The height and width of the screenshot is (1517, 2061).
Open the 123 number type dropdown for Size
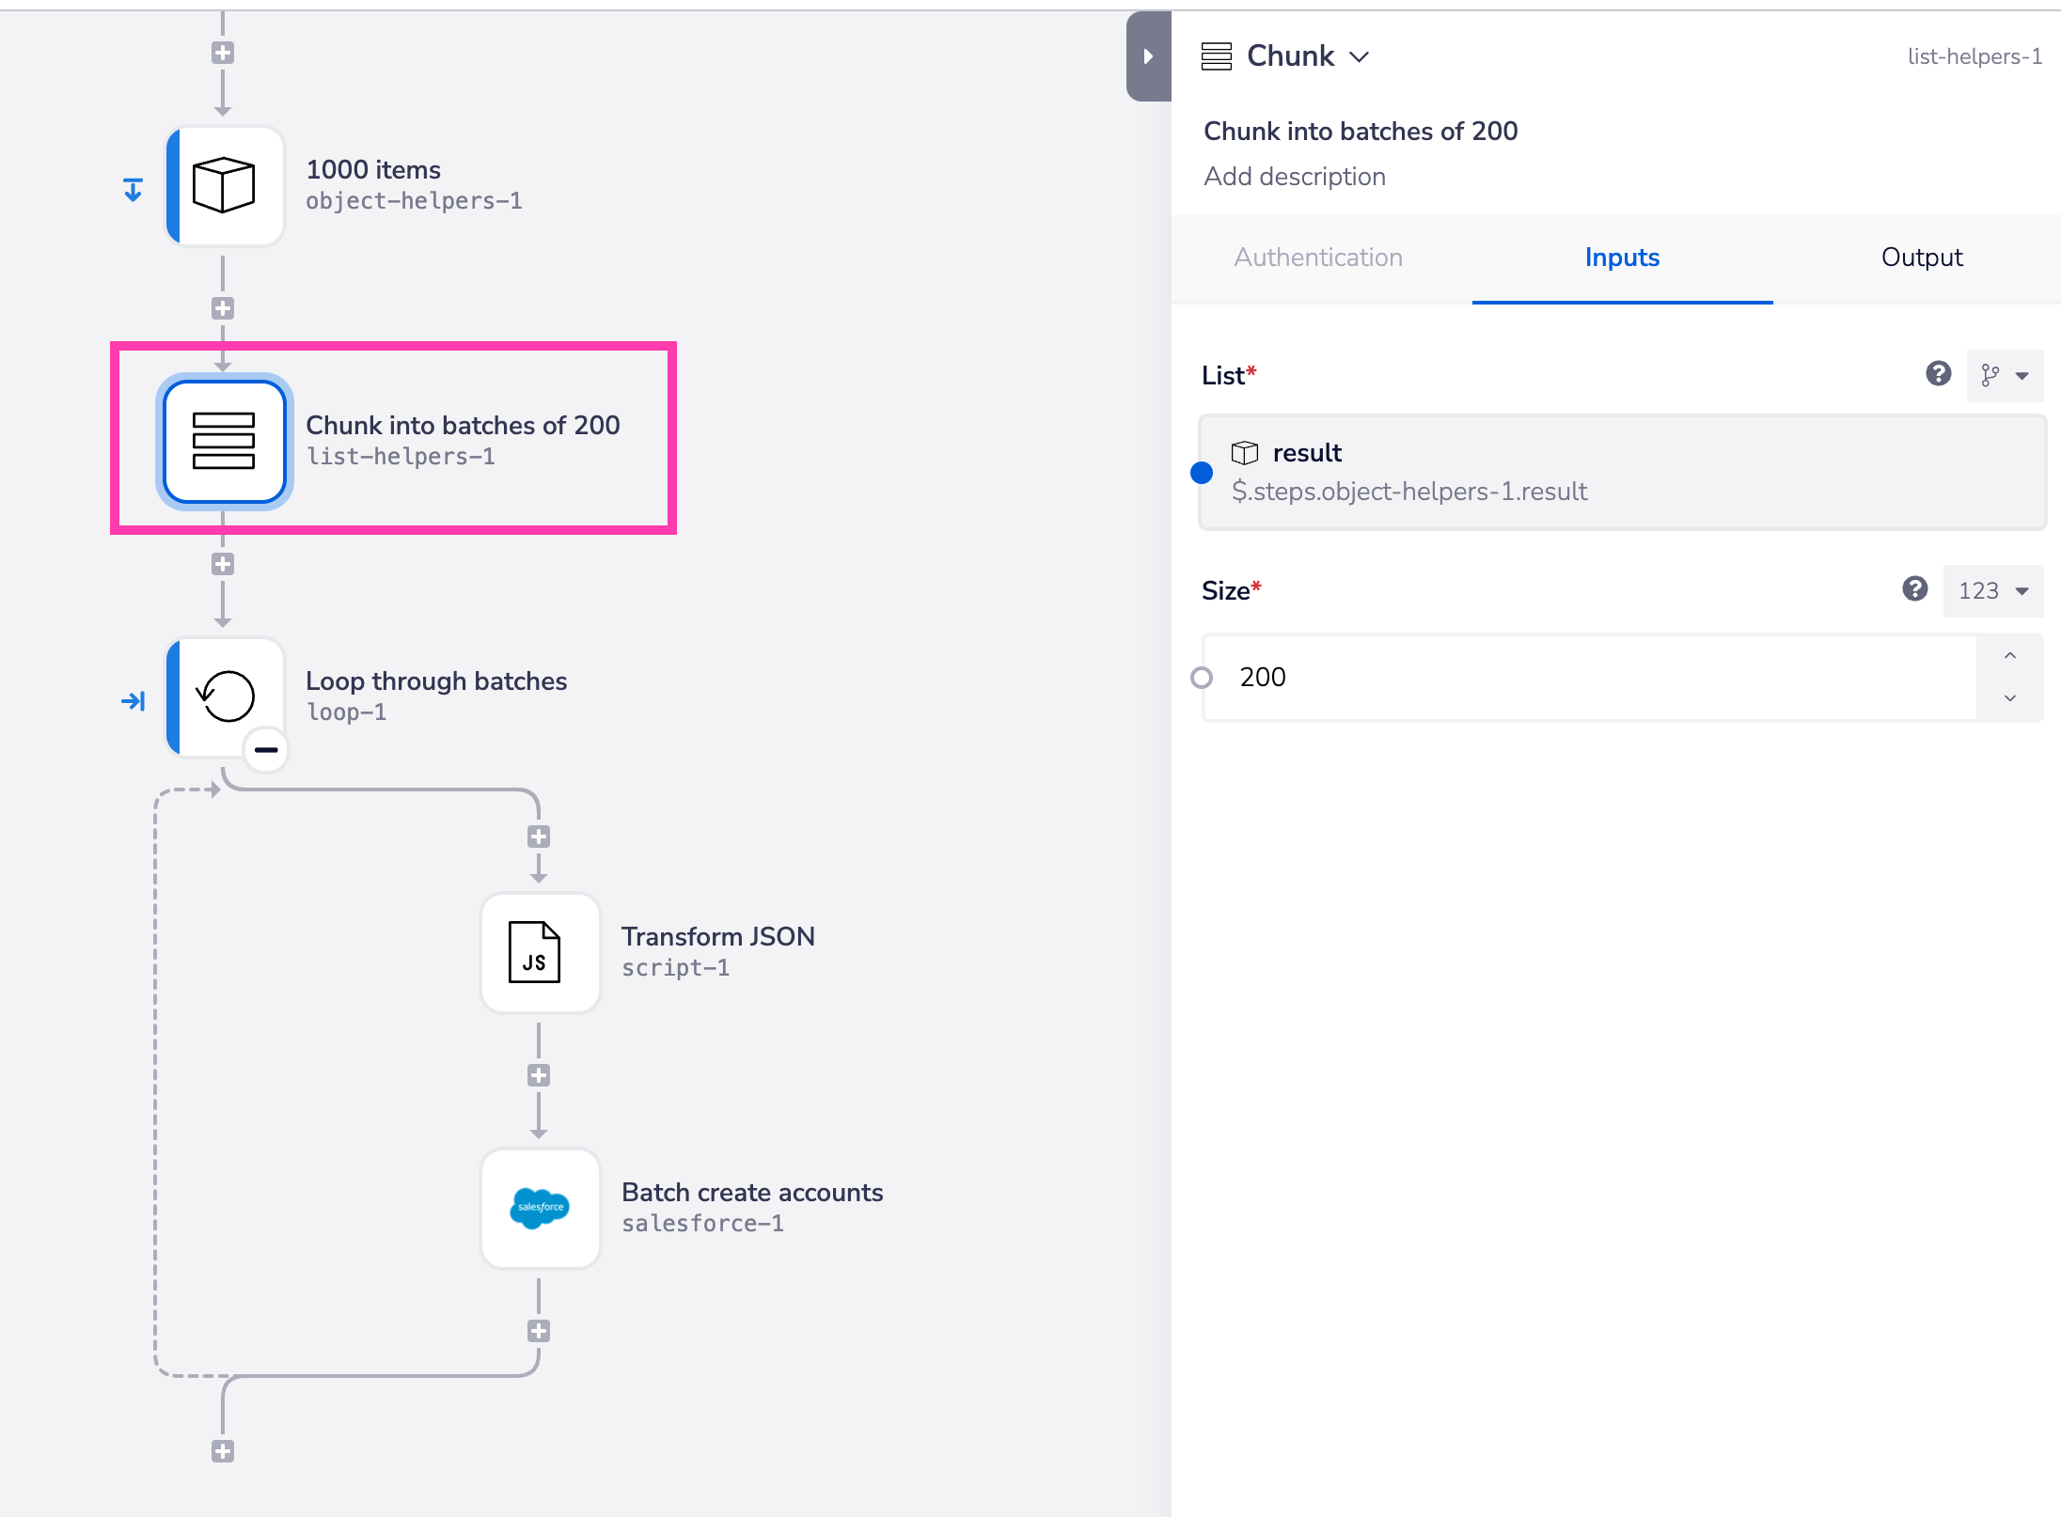coord(1993,591)
